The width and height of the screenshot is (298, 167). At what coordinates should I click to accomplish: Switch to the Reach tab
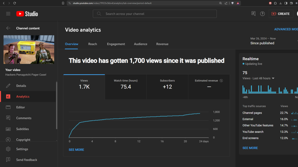93,44
